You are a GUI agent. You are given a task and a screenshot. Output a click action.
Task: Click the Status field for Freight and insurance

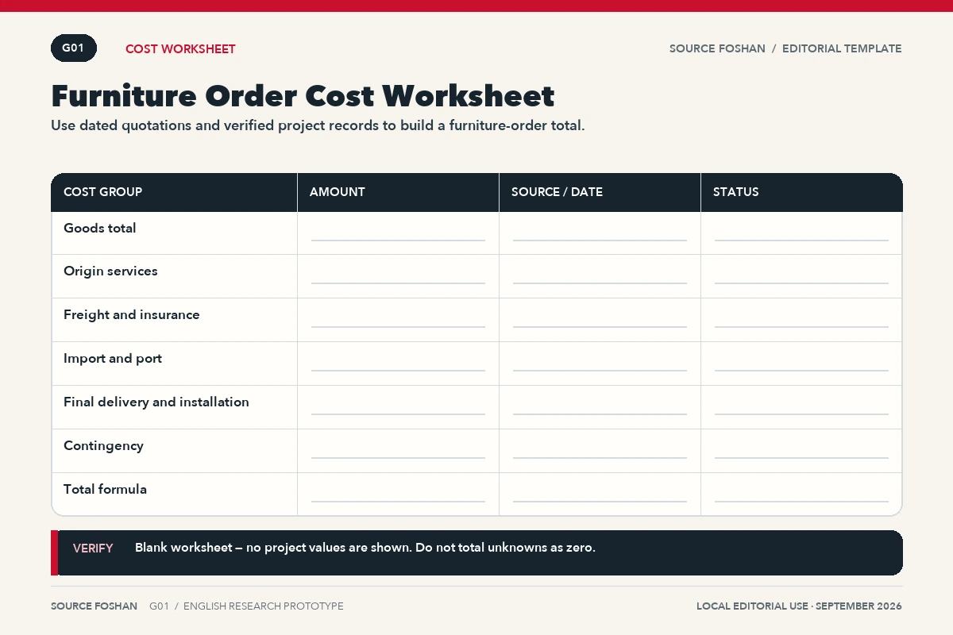[x=801, y=320]
